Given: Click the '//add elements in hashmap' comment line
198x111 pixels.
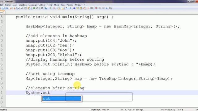Looking at the screenshot, I should [56, 36].
